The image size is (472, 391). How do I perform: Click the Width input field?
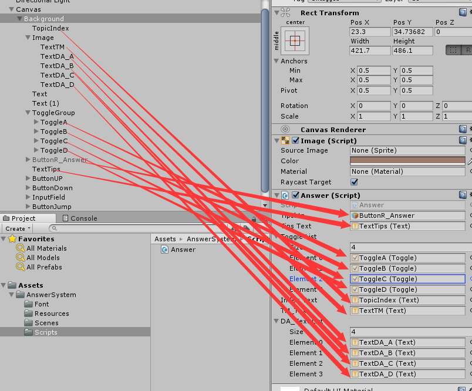point(370,50)
